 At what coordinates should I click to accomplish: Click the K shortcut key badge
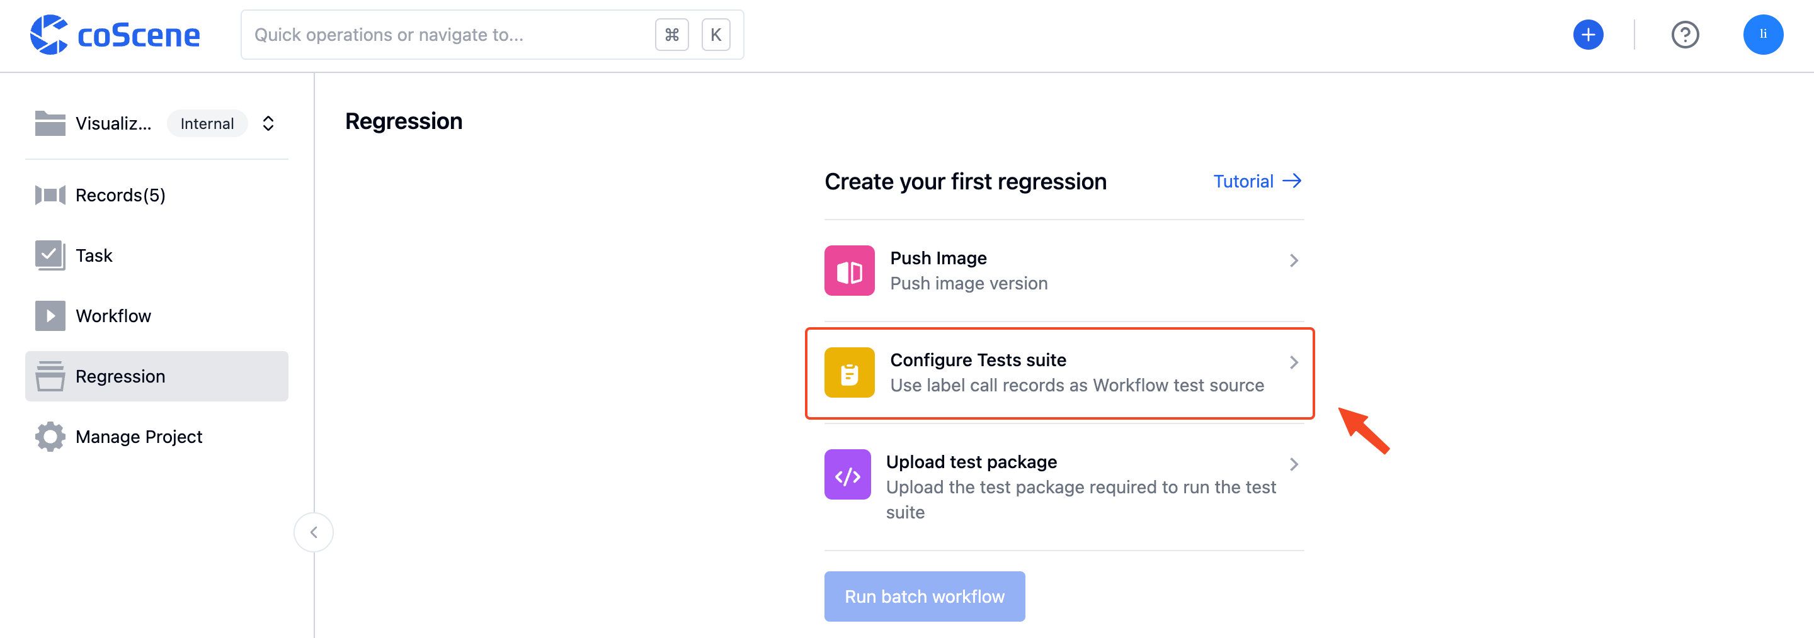click(716, 35)
